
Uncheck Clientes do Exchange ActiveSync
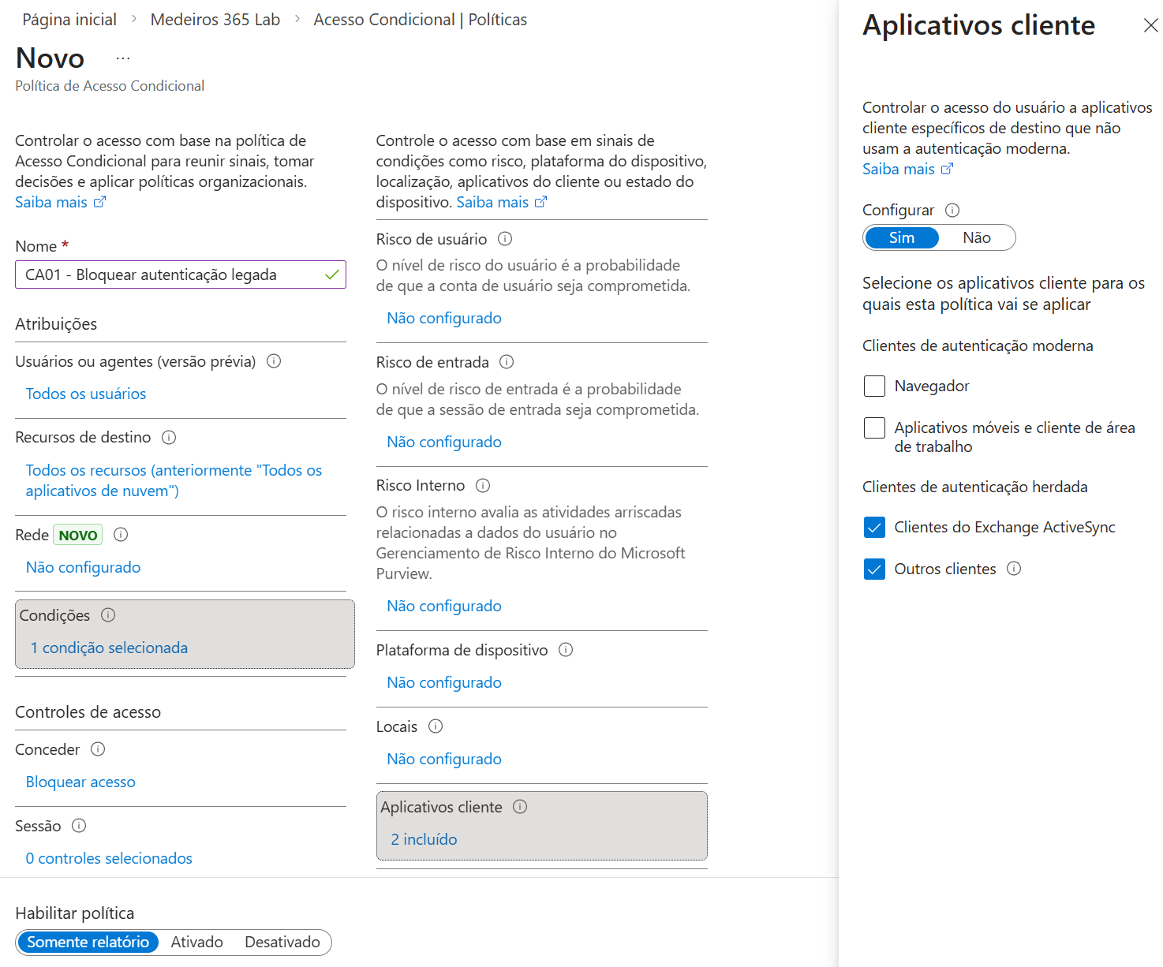click(x=874, y=528)
